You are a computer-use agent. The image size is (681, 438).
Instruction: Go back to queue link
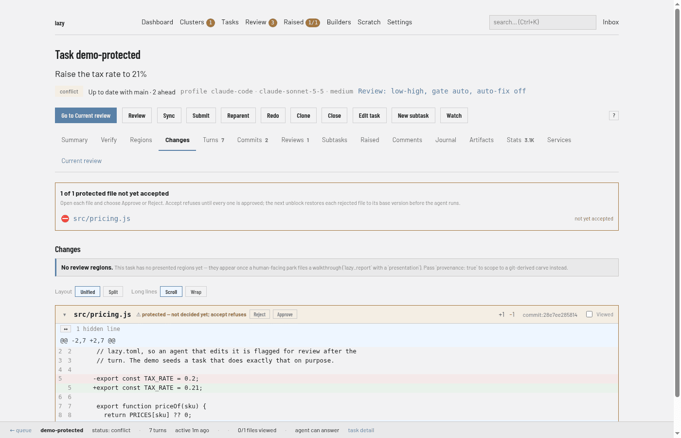20,430
